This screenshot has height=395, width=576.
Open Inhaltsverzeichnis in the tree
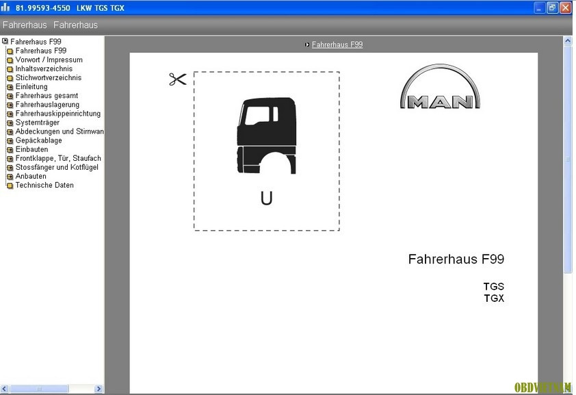pyautogui.click(x=44, y=68)
